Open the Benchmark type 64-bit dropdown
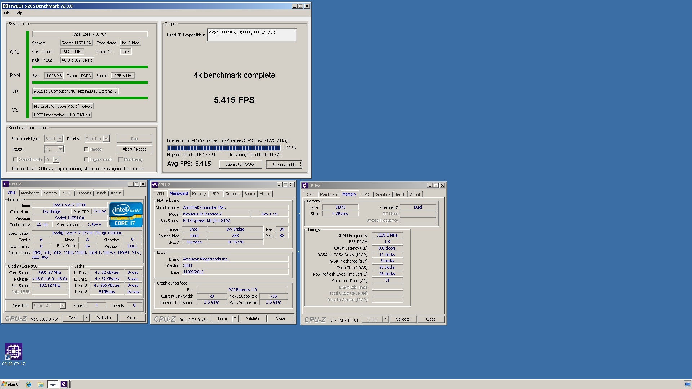The width and height of the screenshot is (692, 389). [60, 139]
